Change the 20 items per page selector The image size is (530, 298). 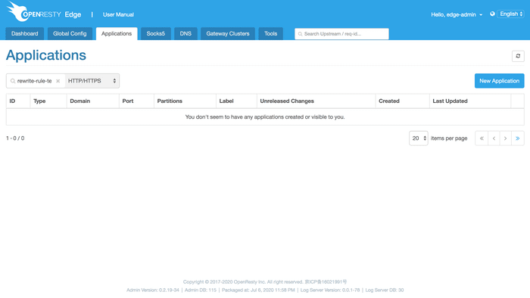[x=419, y=138]
